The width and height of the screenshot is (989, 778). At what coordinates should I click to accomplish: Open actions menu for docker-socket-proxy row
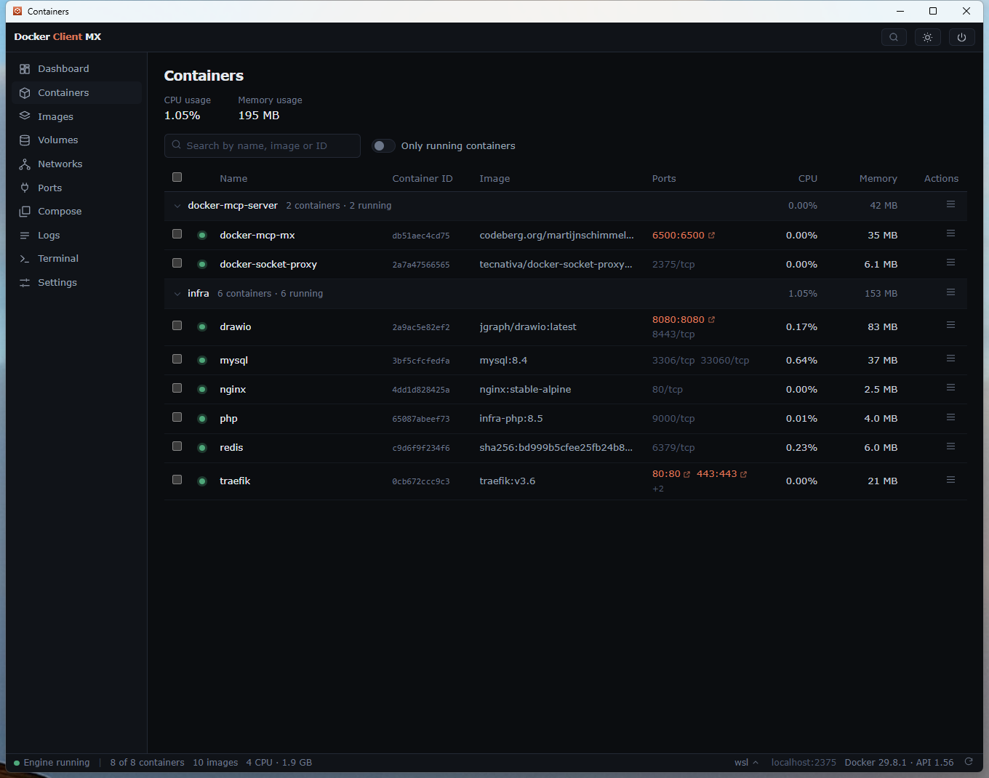950,263
